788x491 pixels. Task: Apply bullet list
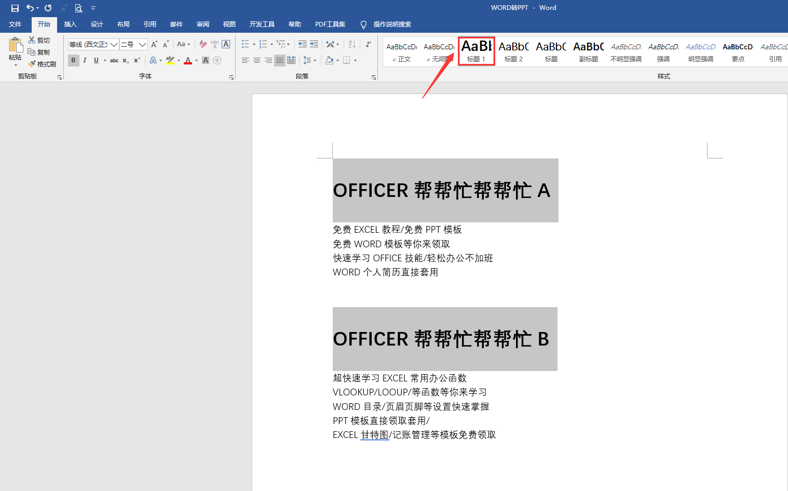point(245,45)
